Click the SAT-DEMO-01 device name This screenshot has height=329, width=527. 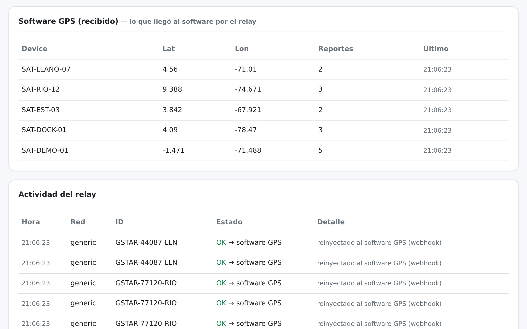pos(45,151)
